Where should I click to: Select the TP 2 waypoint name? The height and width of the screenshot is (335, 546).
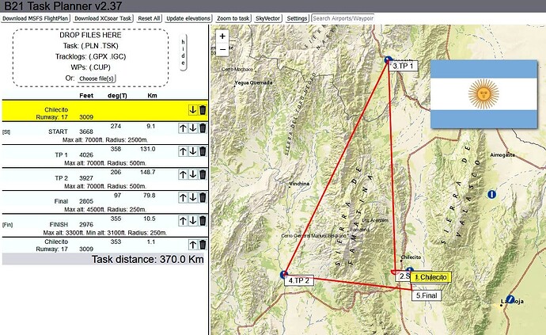pyautogui.click(x=61, y=178)
